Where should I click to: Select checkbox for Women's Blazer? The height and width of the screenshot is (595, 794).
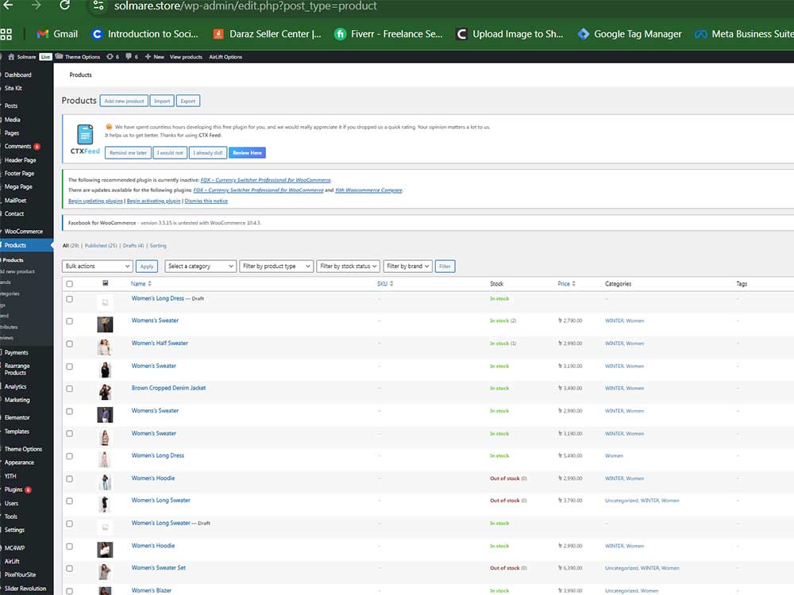69,591
